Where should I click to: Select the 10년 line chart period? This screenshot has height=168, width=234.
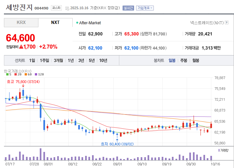click(x=103, y=60)
